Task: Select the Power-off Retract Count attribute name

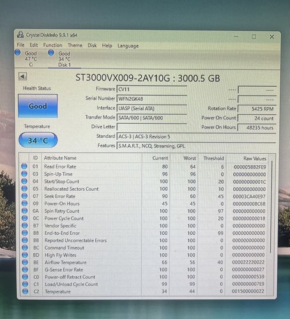Action: click(x=70, y=277)
